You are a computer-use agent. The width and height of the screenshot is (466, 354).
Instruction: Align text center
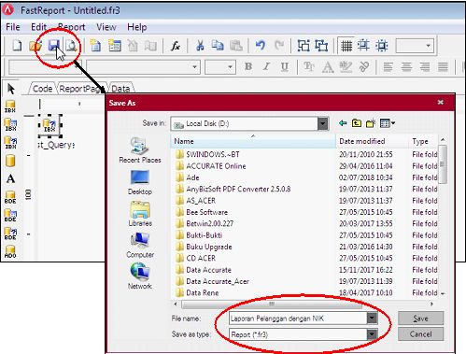tap(406, 66)
